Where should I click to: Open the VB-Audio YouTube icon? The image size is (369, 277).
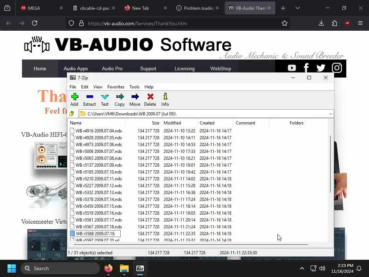click(292, 68)
